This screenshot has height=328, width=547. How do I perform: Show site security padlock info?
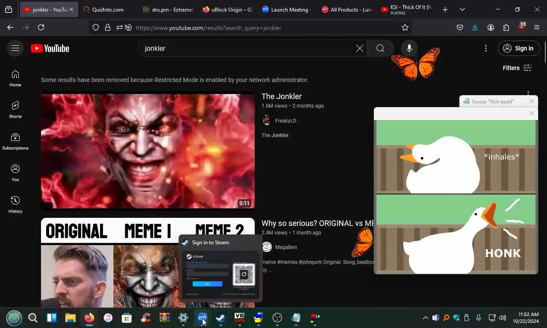coord(108,27)
